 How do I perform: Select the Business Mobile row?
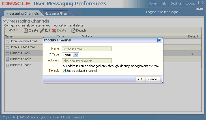pos(21,59)
